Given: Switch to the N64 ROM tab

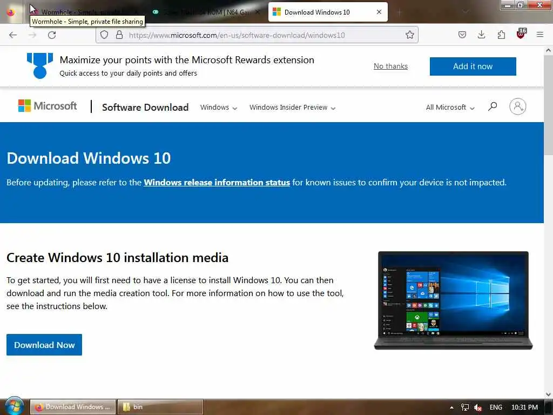Looking at the screenshot, I should [x=206, y=12].
